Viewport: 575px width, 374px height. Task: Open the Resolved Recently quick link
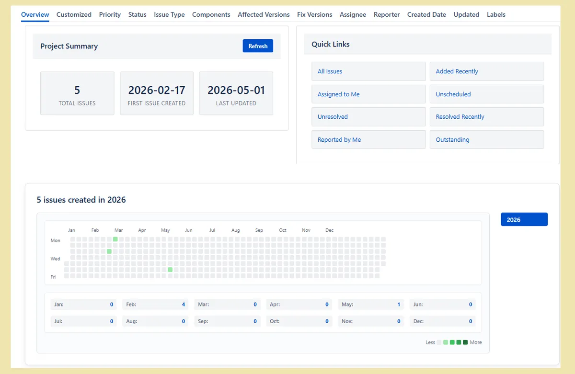[487, 117]
